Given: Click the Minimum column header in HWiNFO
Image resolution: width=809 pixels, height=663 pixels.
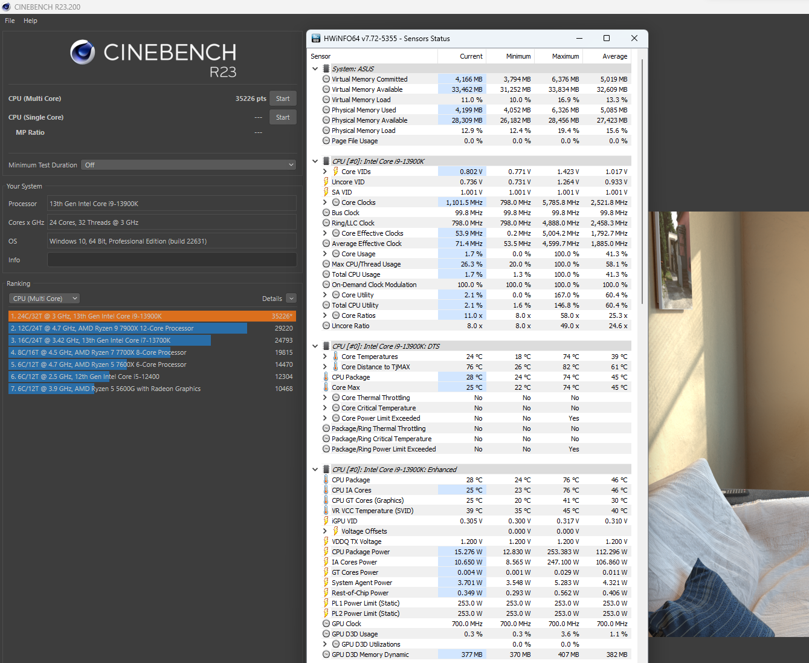Looking at the screenshot, I should pos(510,56).
